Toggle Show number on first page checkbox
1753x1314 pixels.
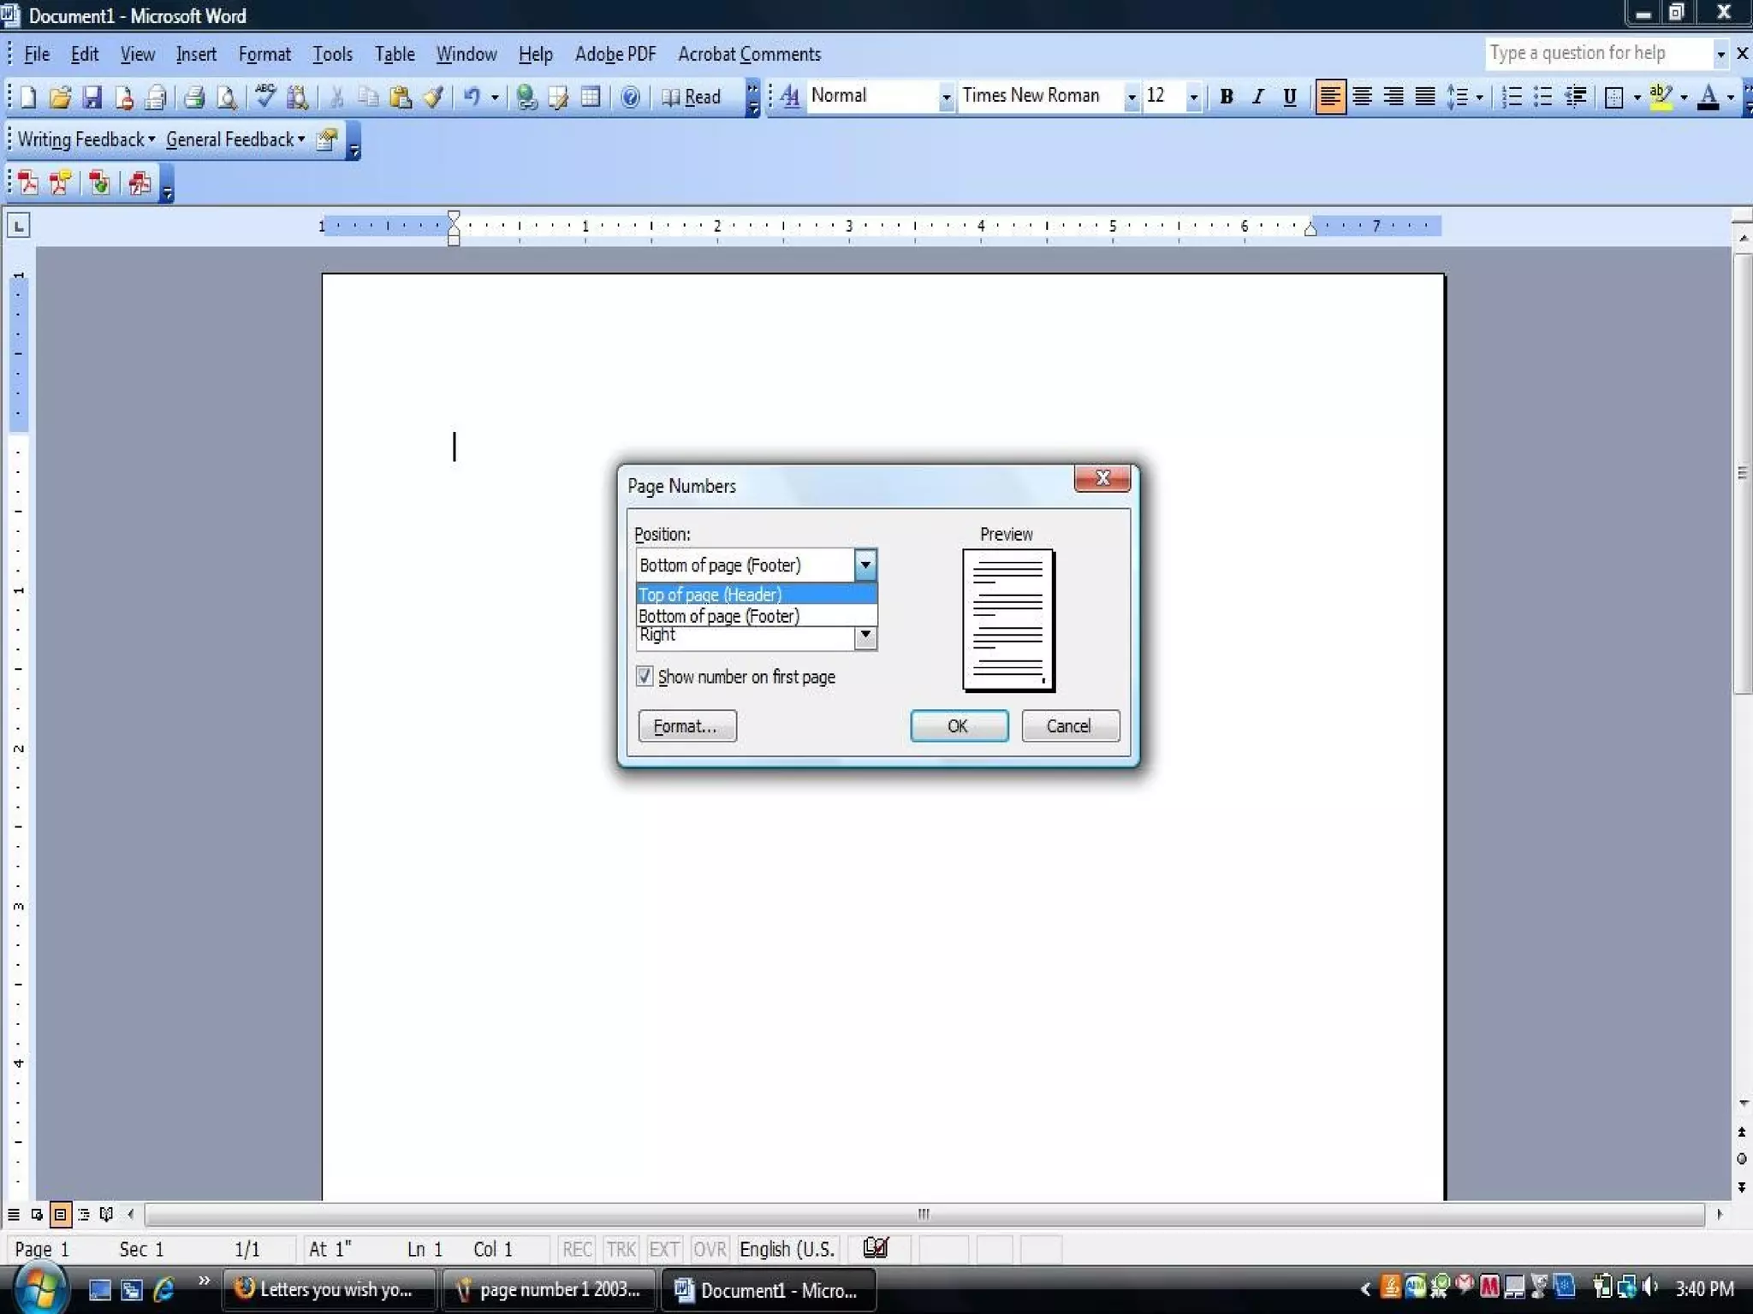click(645, 676)
